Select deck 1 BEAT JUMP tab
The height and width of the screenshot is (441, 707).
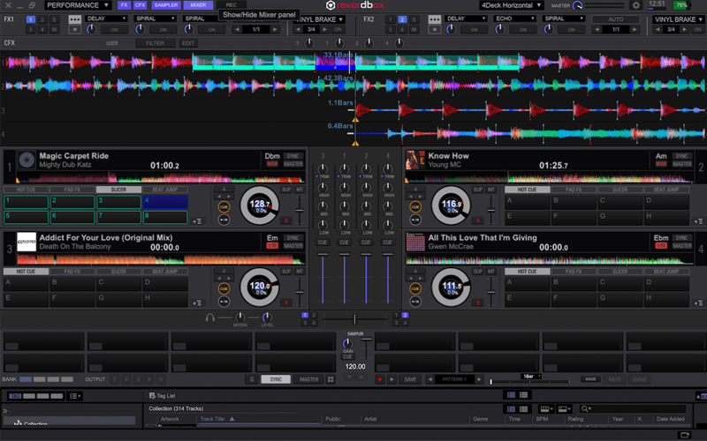(164, 190)
